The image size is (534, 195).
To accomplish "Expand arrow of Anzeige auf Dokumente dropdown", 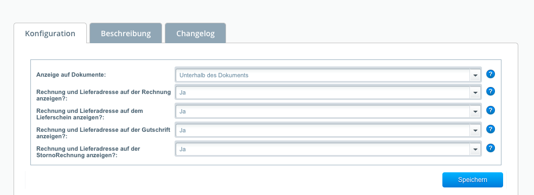I will 475,75.
